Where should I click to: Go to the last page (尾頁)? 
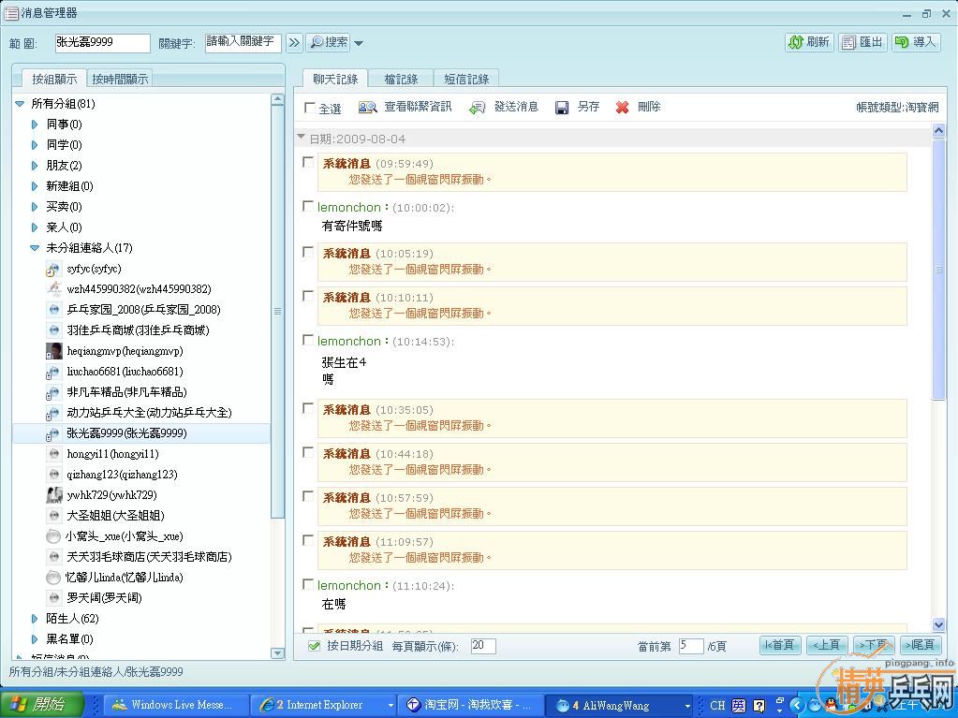pos(921,645)
